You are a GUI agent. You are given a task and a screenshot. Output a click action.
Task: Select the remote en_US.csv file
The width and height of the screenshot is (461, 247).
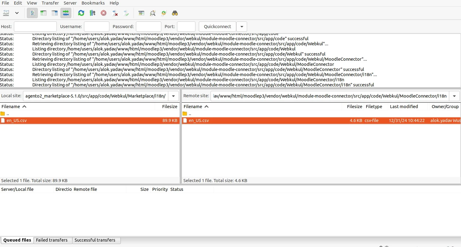click(x=199, y=120)
